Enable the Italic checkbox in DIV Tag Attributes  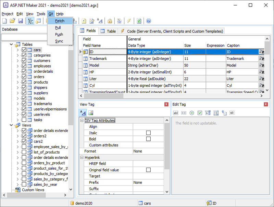(x=148, y=133)
